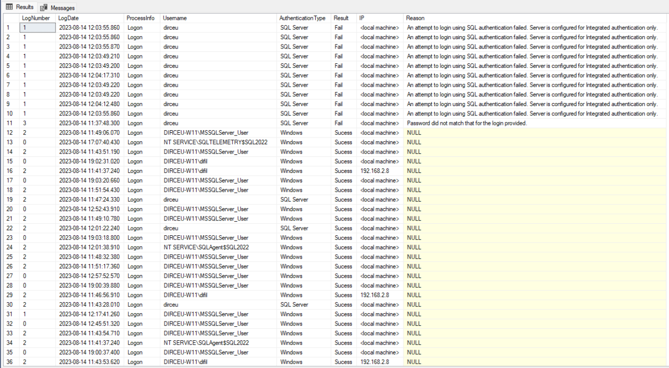This screenshot has width=669, height=368.
Task: Select row 1 using its row number
Action: 8,27
